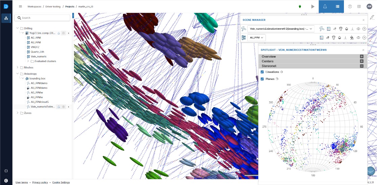Viewport: 377px width, 185px height.
Task: Click opacity droplet in Vein_numeric scene row
Action: (347, 29)
